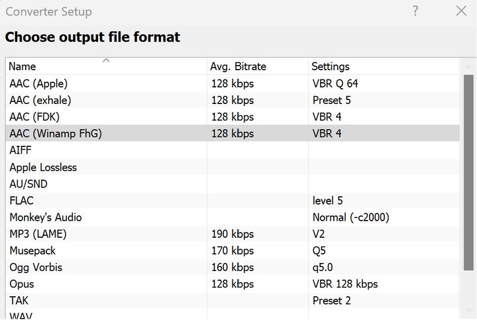Select the AAC (FDK) format row
This screenshot has width=477, height=320.
click(233, 117)
